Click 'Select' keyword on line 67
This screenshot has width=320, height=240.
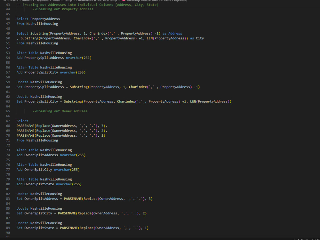click(22, 121)
